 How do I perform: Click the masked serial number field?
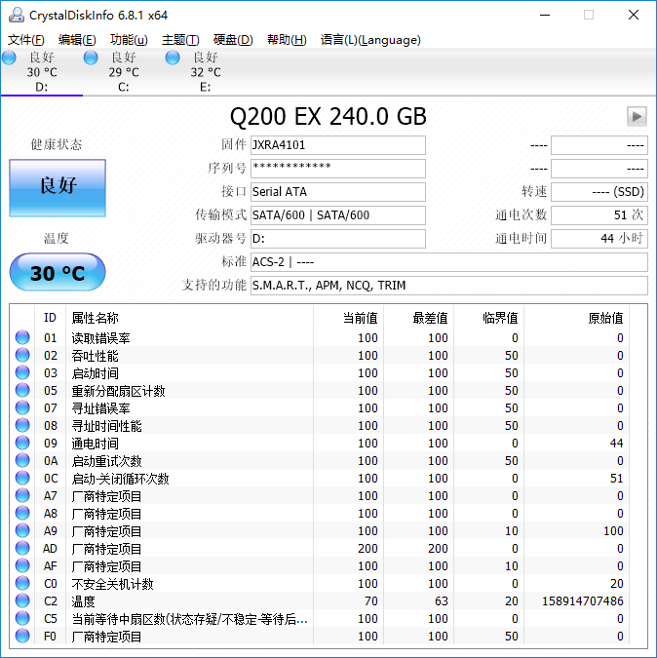[337, 169]
